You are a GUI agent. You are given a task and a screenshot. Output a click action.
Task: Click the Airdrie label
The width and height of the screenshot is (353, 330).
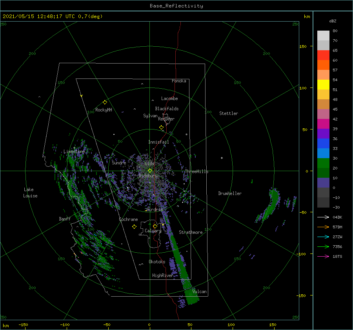[155, 210]
